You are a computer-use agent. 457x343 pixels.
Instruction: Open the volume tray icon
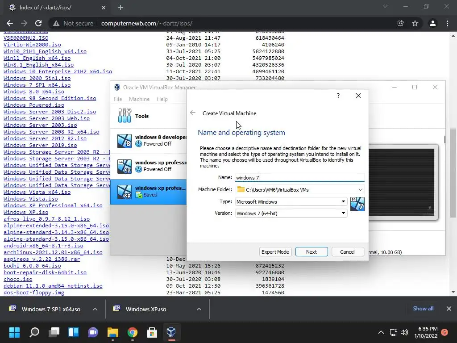click(x=404, y=332)
